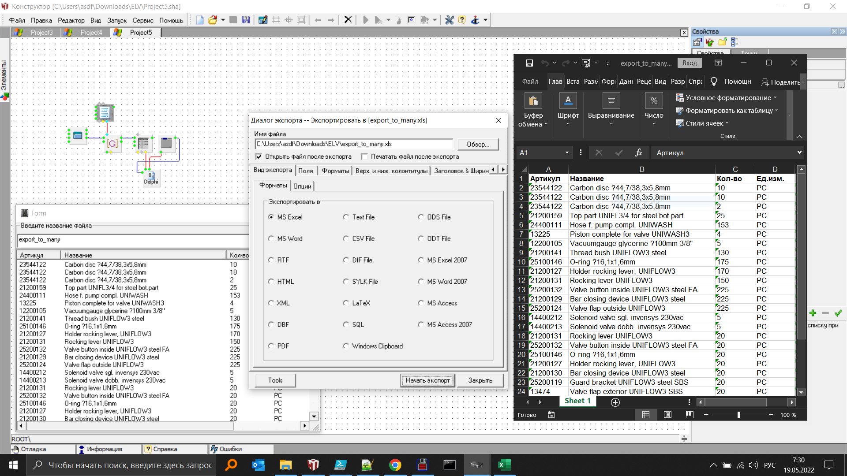The image size is (847, 476).
Task: Click the Number (Число) percent icon in Excel
Action: coord(654,101)
